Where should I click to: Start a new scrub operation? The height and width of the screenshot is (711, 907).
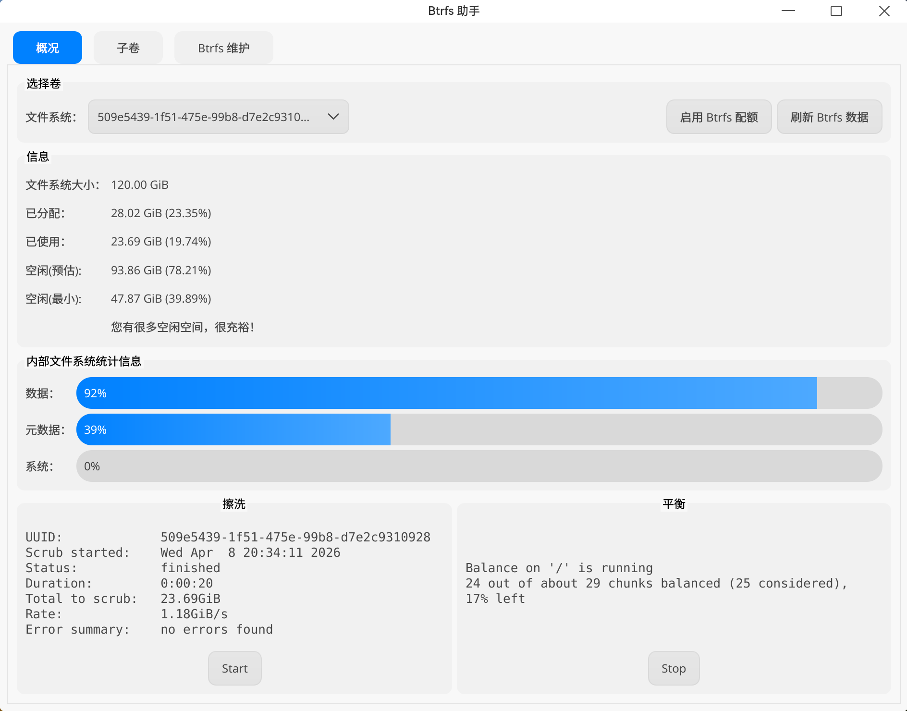234,668
